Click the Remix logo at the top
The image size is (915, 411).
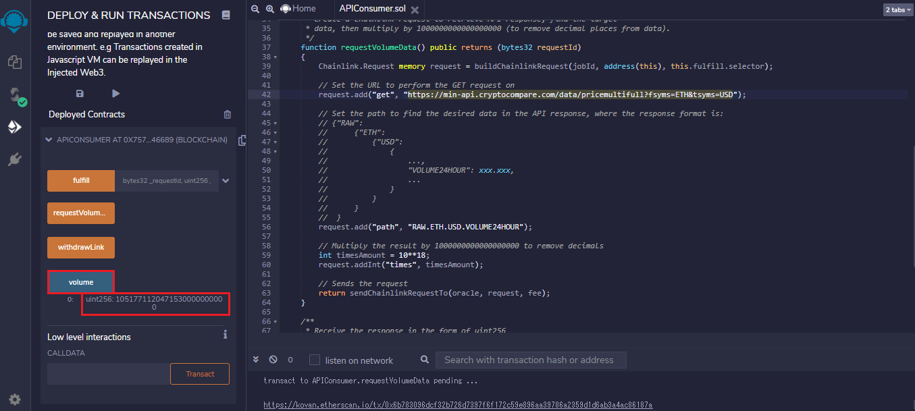[x=14, y=22]
